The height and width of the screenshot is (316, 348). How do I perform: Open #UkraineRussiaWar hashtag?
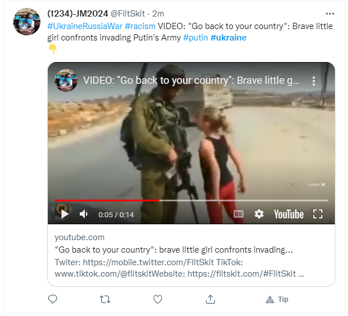85,26
